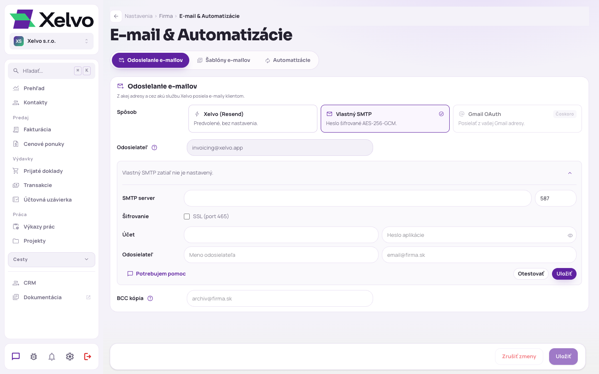599x374 pixels.
Task: Click the back arrow in breadcrumbs
Action: click(116, 16)
